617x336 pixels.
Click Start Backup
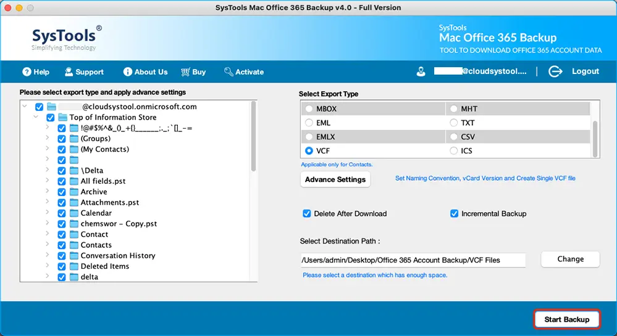[566, 319]
